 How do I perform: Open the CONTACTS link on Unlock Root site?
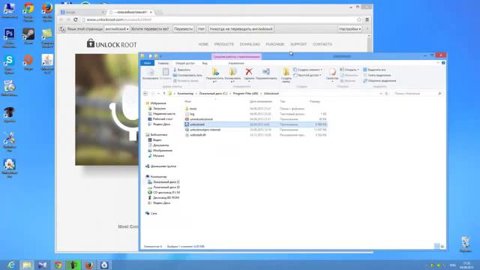coord(322,44)
